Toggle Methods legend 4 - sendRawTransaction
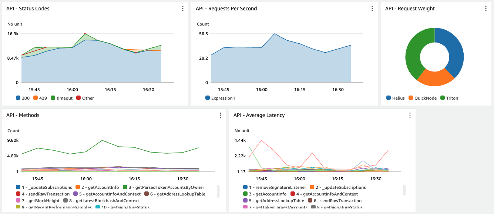 coord(43,194)
